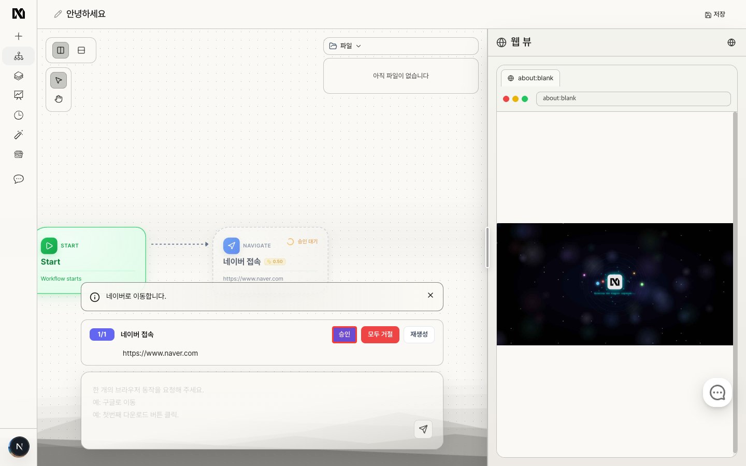This screenshot has width=746, height=466.
Task: Click the globe icon at web view panel right
Action: point(731,42)
